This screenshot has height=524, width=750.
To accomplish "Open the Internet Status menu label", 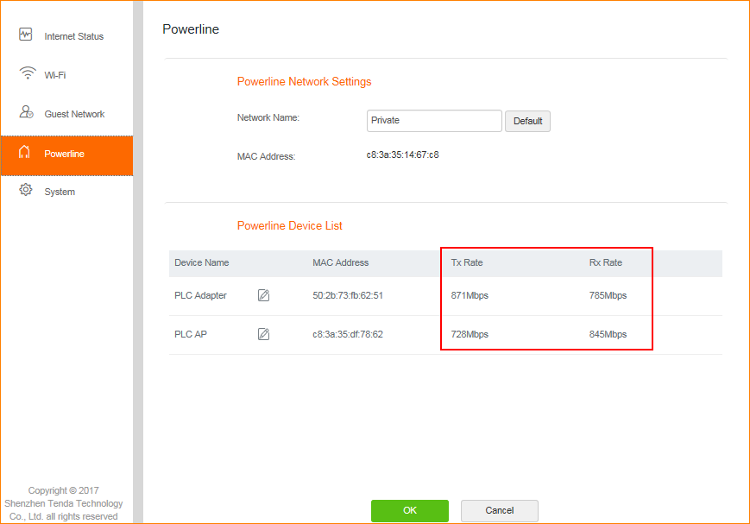I will [x=73, y=36].
